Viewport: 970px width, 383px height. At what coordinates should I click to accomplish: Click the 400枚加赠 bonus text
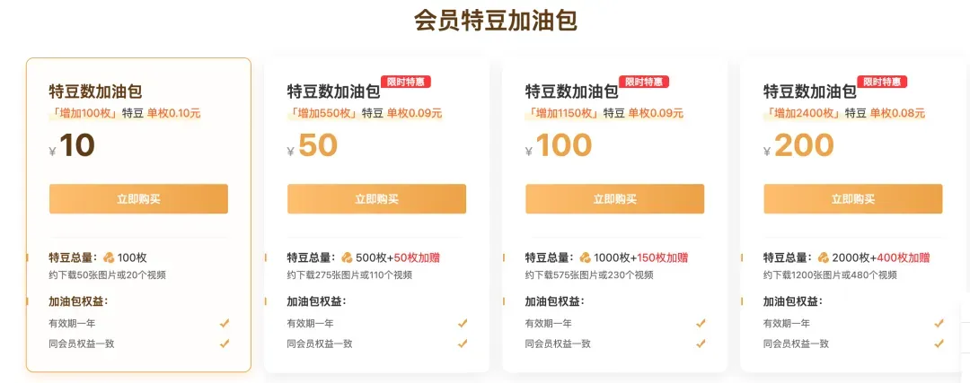coord(904,257)
